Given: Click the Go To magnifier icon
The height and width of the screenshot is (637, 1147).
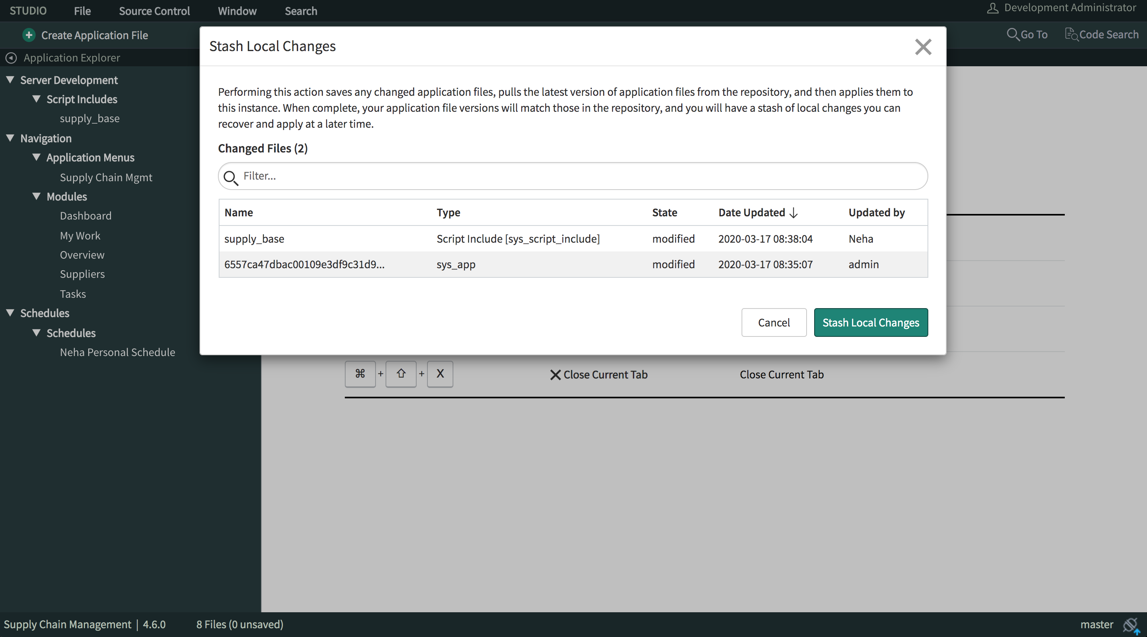Looking at the screenshot, I should (1013, 34).
